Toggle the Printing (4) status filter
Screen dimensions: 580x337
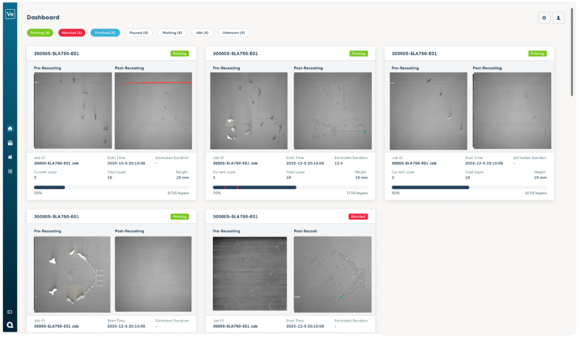tap(40, 33)
